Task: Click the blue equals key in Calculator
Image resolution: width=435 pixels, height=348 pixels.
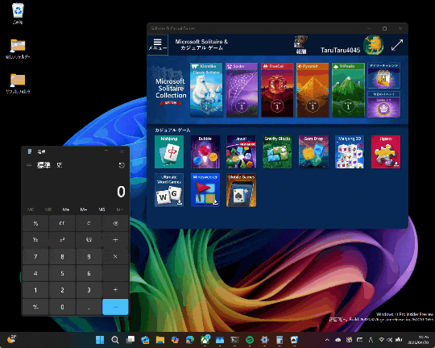Action: (x=115, y=307)
